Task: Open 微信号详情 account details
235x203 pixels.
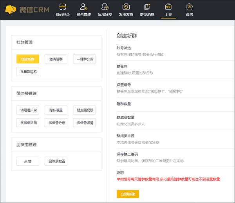Action: [84, 123]
